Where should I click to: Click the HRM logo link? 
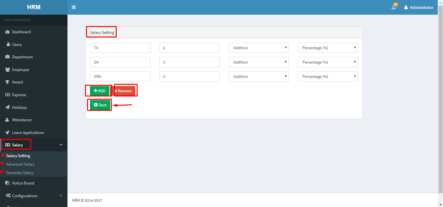click(34, 7)
